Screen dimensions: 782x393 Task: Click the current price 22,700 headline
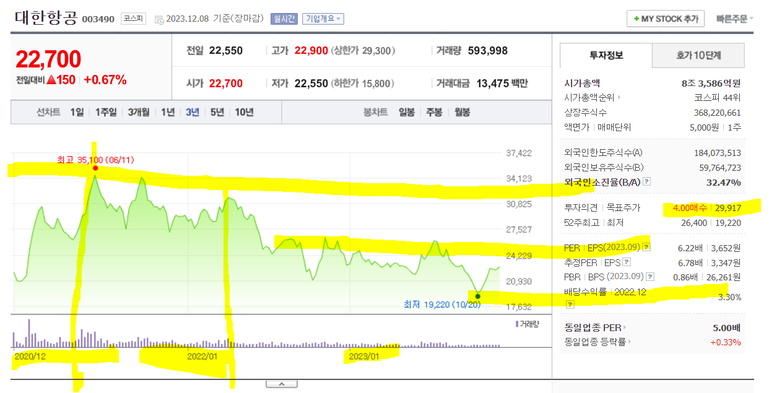coord(48,59)
